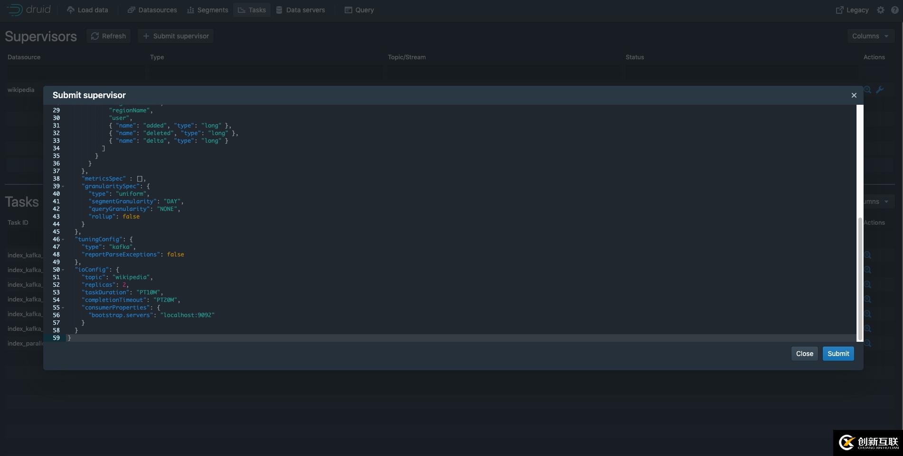Image resolution: width=903 pixels, height=456 pixels.
Task: Click the Status filter input field
Action: (x=742, y=73)
